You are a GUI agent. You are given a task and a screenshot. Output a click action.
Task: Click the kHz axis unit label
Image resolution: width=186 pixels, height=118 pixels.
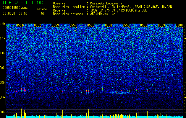[3, 24]
